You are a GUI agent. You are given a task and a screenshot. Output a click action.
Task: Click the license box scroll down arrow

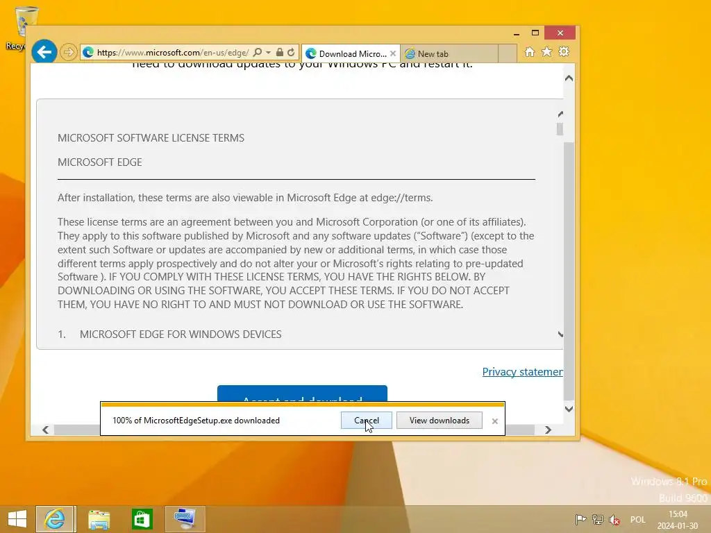(560, 335)
